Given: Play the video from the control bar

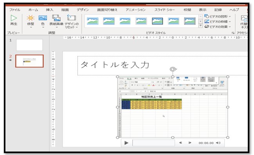Looking at the screenshot, I should click(126, 143).
